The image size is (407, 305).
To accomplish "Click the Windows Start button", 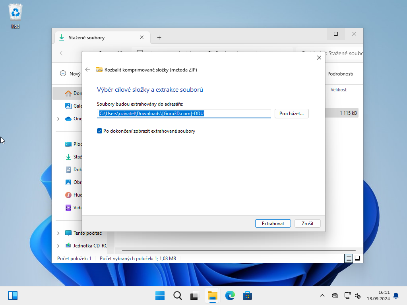I will tap(160, 295).
